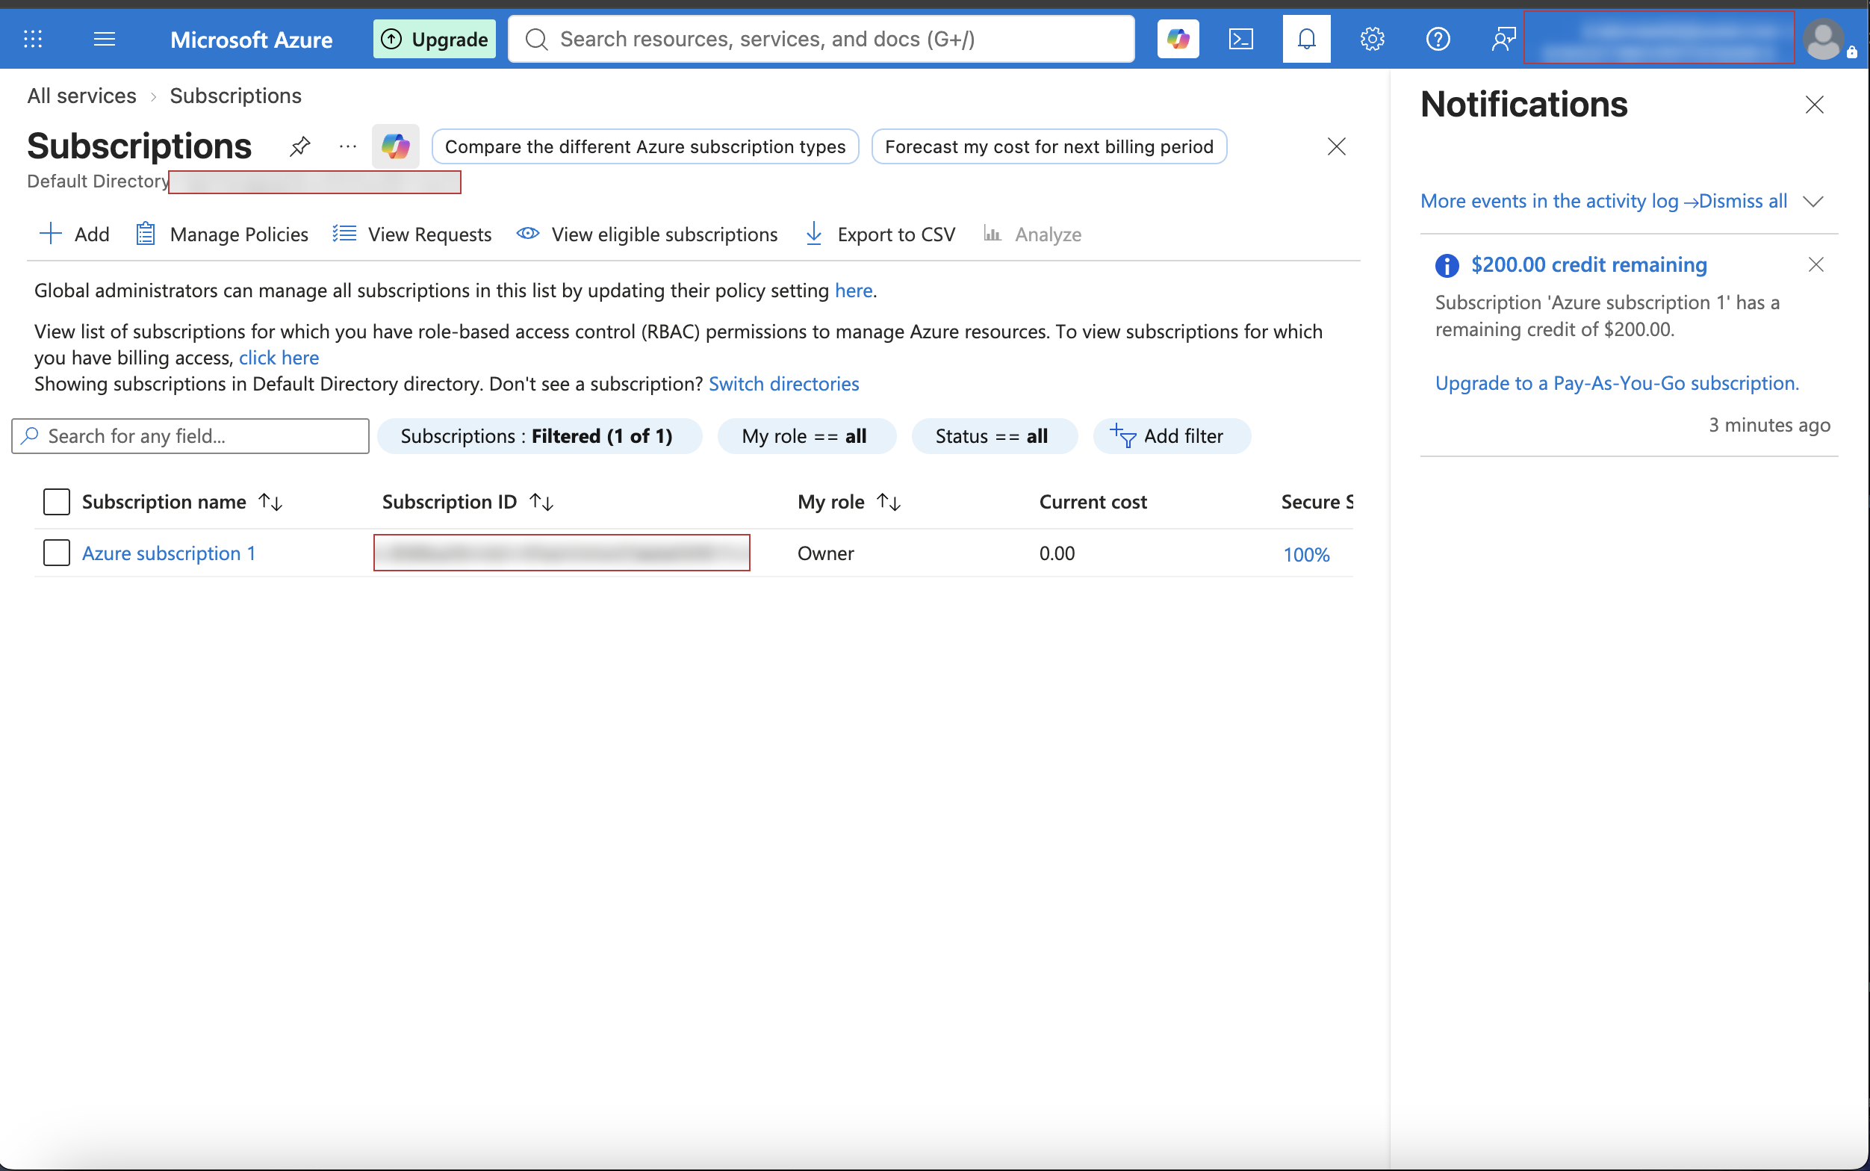Click the Owner role cell

click(x=825, y=553)
